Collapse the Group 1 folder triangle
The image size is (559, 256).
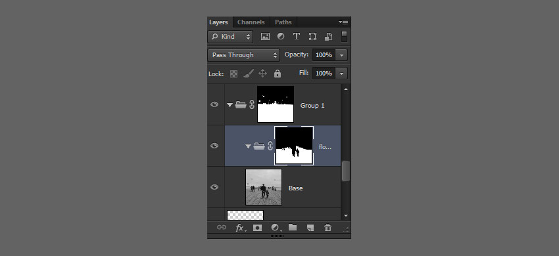pyautogui.click(x=230, y=105)
